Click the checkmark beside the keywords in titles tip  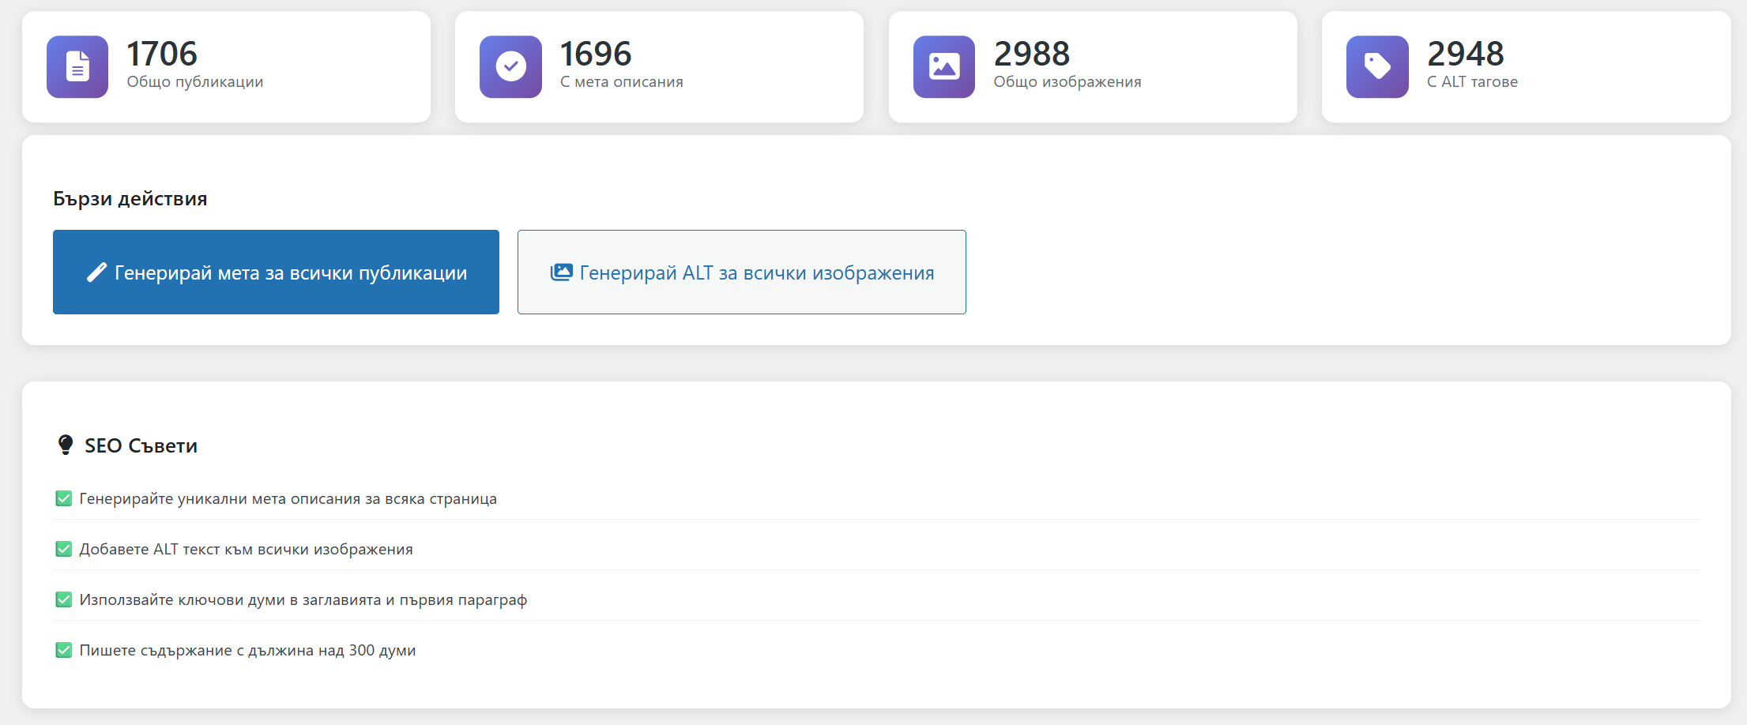[x=64, y=599]
